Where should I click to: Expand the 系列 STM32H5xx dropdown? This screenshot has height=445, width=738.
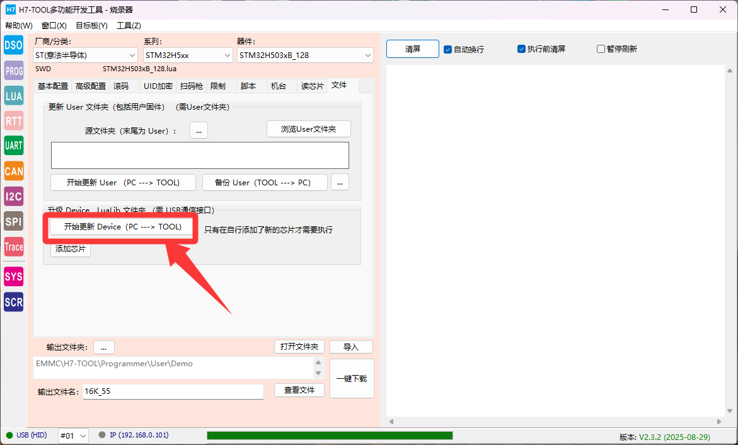click(x=188, y=55)
